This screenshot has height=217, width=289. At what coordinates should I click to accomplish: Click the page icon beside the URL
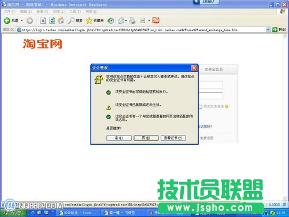[18, 30]
